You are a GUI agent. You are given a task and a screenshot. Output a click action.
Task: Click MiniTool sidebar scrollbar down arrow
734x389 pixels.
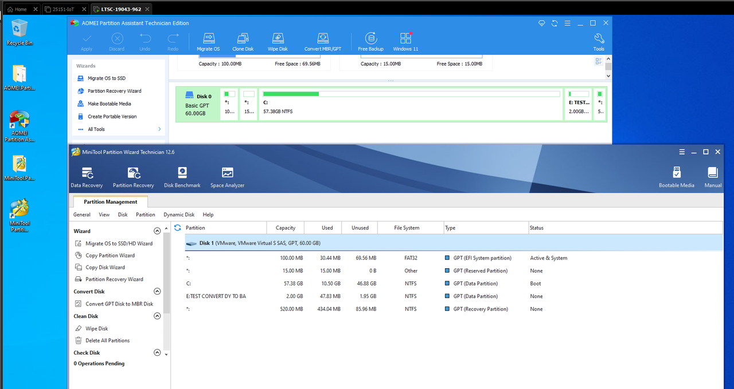[167, 355]
